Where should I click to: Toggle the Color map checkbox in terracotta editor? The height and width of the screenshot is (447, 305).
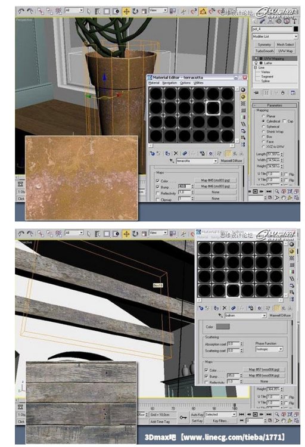158,181
